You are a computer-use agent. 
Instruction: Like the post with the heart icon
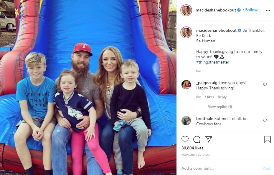(x=185, y=139)
